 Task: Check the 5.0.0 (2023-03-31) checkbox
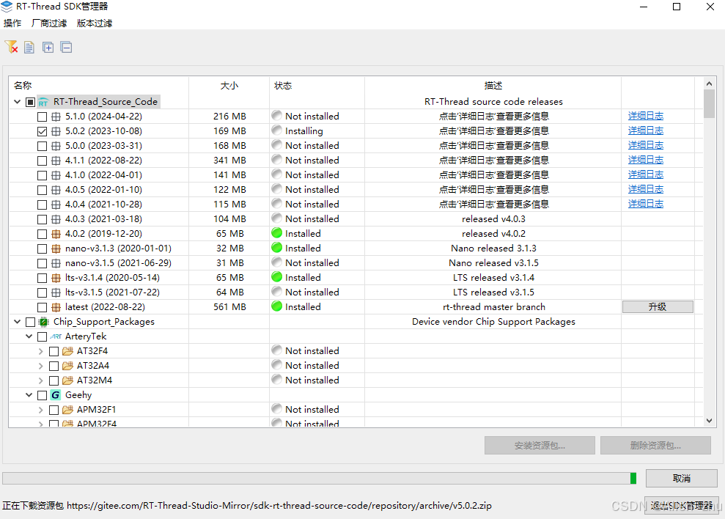pos(42,146)
